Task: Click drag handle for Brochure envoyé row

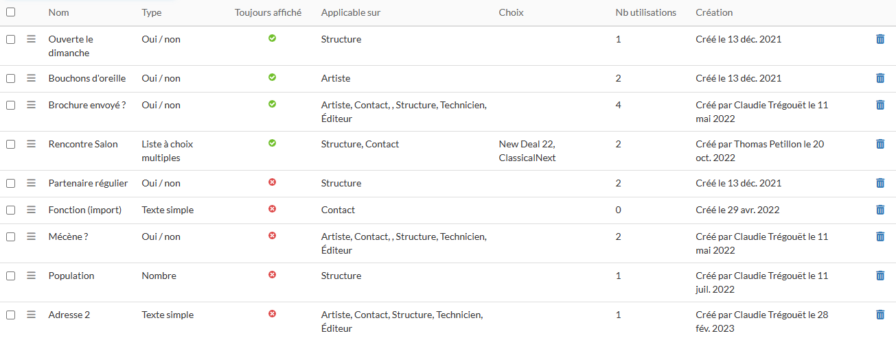Action: click(31, 105)
